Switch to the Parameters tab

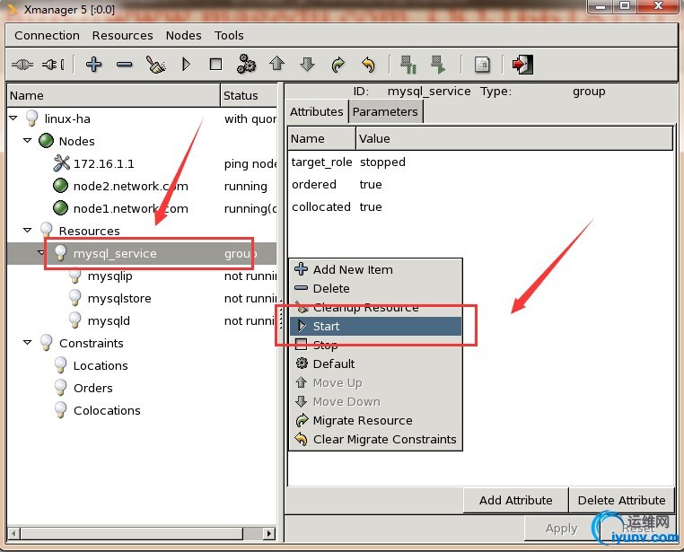coord(385,112)
